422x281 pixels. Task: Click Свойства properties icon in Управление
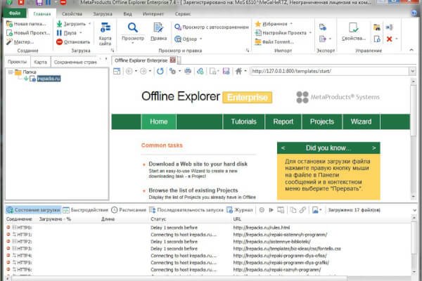click(353, 27)
